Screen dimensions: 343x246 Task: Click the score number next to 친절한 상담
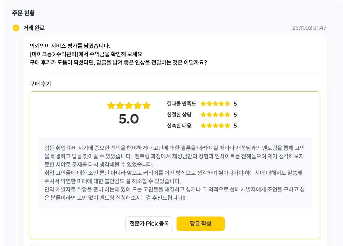235,115
